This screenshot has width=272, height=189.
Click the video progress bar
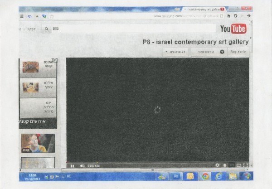tap(158, 162)
